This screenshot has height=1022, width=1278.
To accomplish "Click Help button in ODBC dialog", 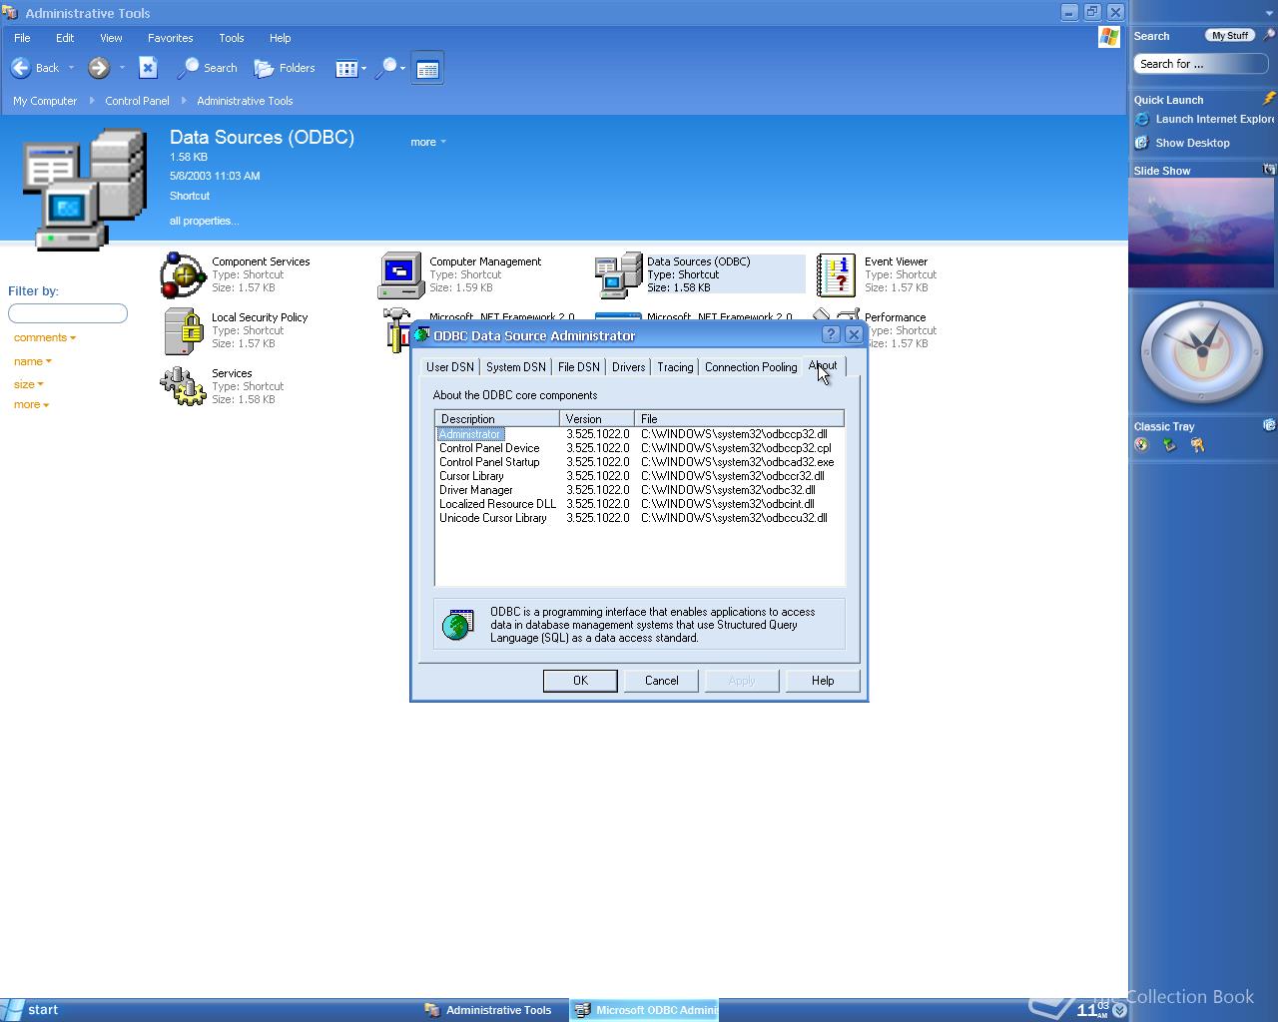I will pyautogui.click(x=823, y=681).
